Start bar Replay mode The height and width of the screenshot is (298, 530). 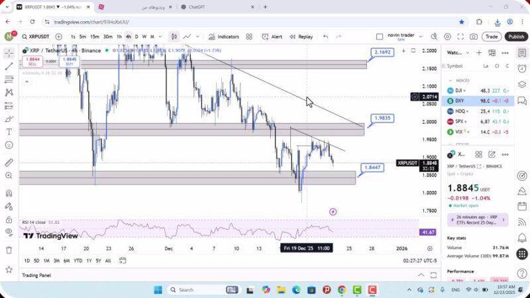tap(301, 36)
